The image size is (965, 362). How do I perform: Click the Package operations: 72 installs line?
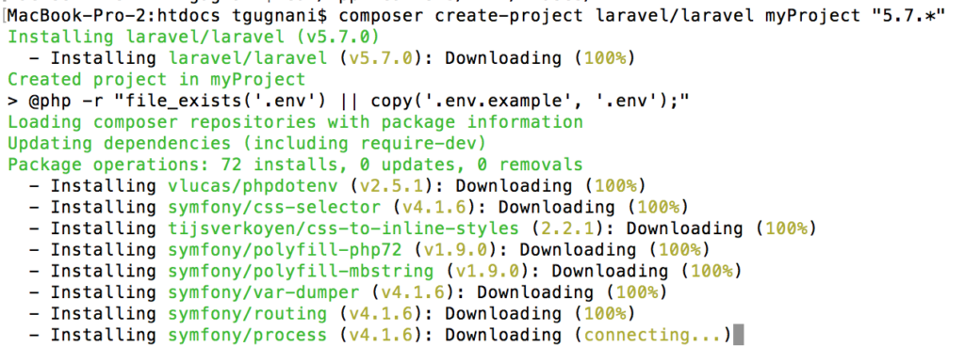click(x=295, y=165)
